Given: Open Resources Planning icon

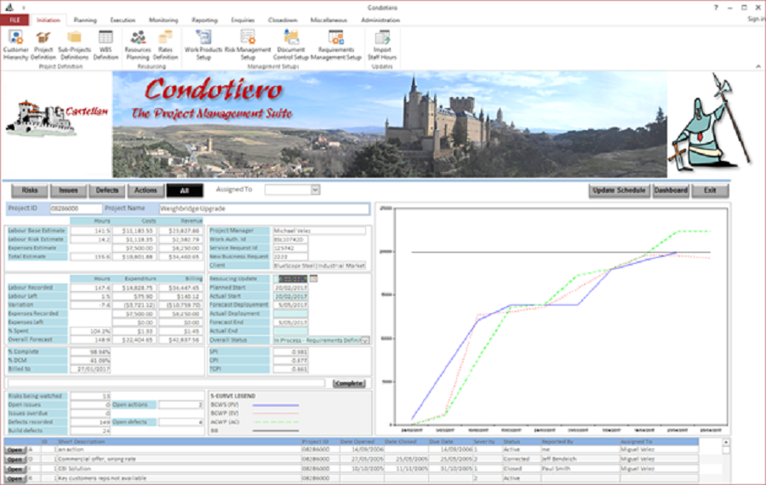Looking at the screenshot, I should (x=138, y=45).
